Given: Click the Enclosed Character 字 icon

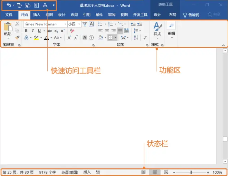Looking at the screenshot, I should [x=91, y=37].
